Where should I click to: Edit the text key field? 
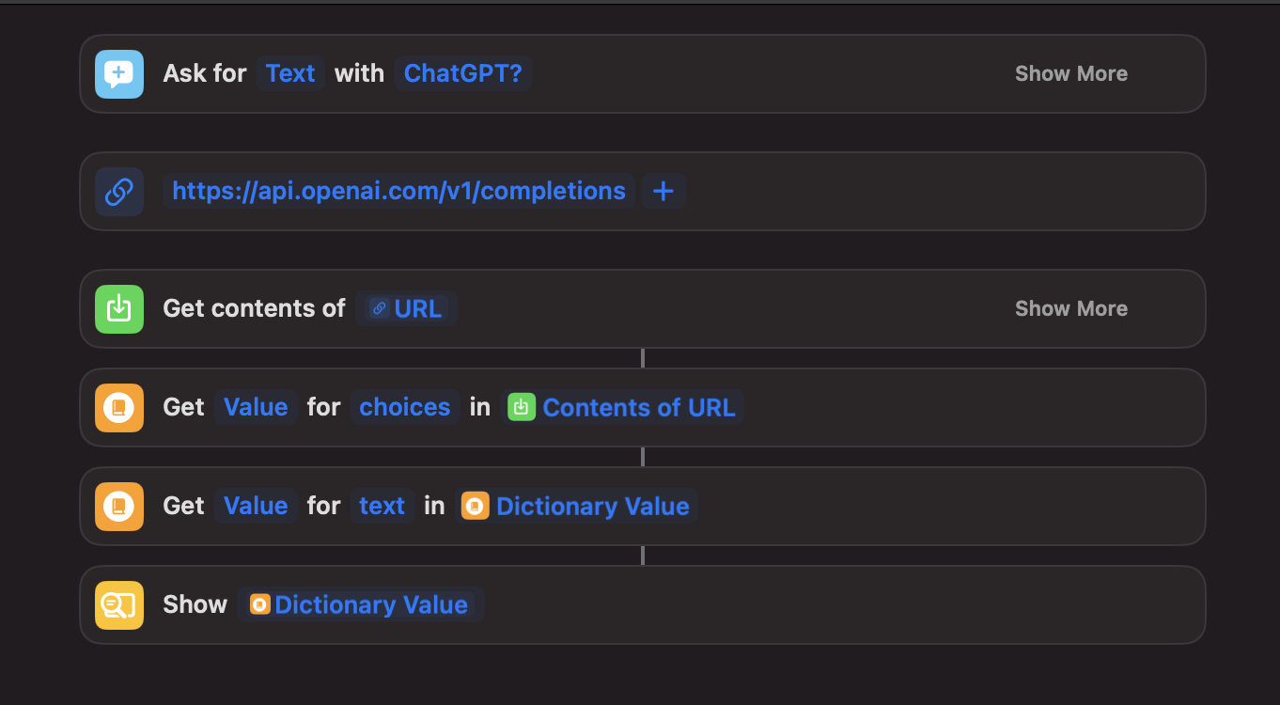pyautogui.click(x=382, y=507)
